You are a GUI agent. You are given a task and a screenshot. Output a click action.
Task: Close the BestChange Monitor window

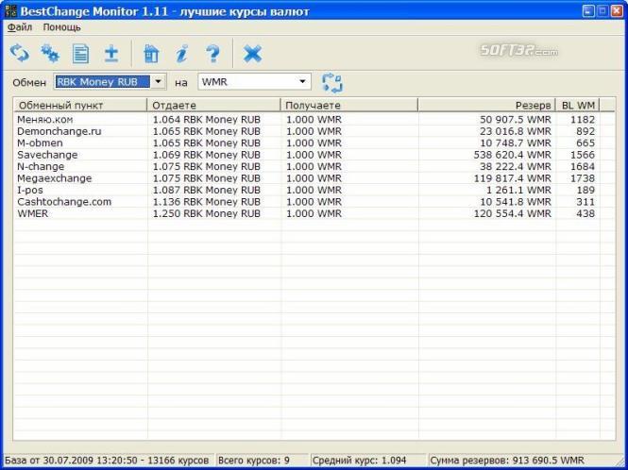[617, 10]
